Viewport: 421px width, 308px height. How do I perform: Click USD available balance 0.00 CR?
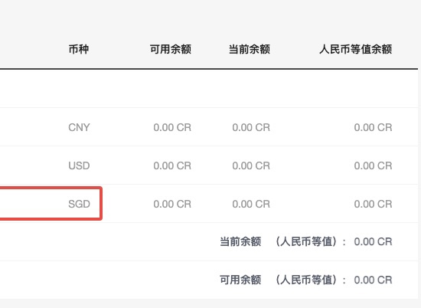(x=172, y=165)
